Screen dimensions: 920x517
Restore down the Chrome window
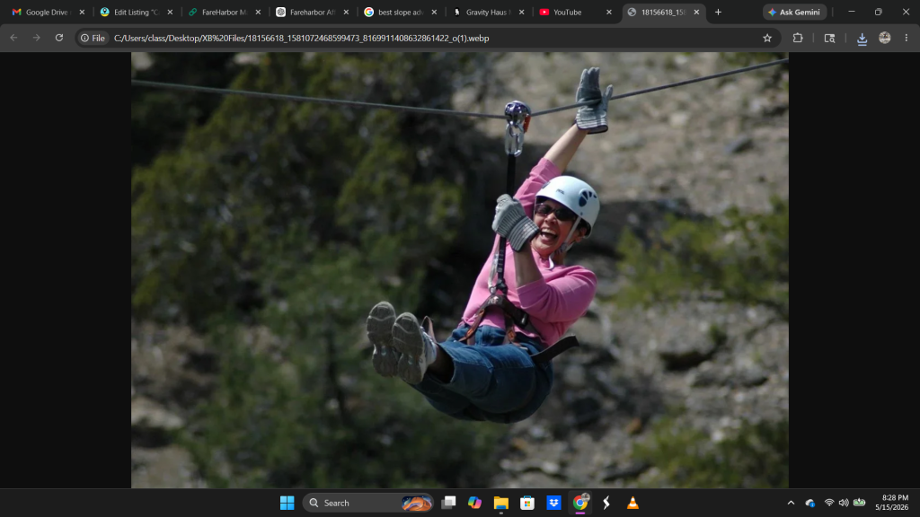[x=879, y=12]
